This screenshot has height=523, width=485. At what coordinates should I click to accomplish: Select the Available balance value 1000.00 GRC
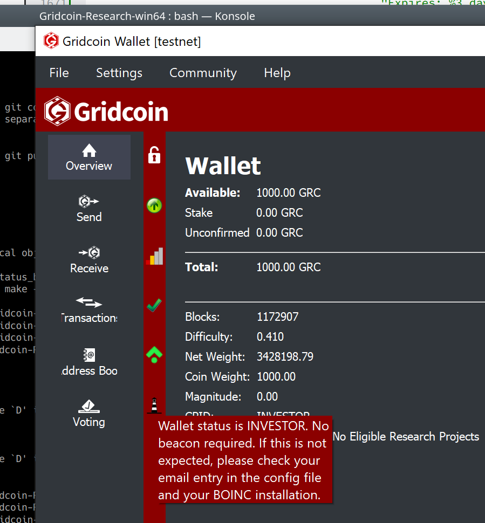(289, 193)
